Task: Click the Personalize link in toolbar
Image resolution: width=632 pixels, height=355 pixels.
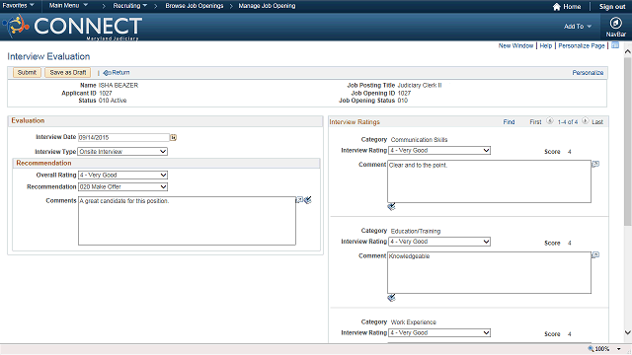Action: (588, 73)
